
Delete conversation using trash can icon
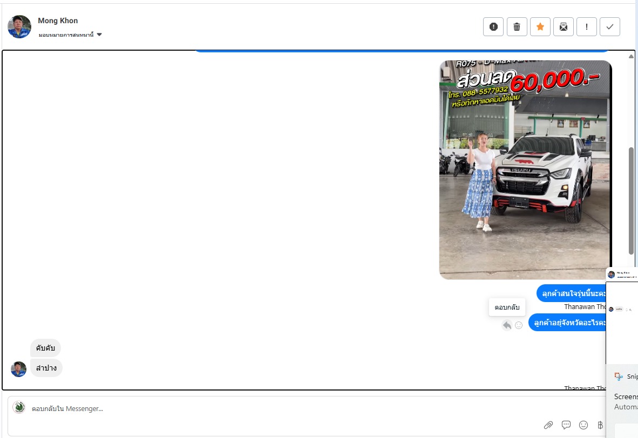click(517, 26)
